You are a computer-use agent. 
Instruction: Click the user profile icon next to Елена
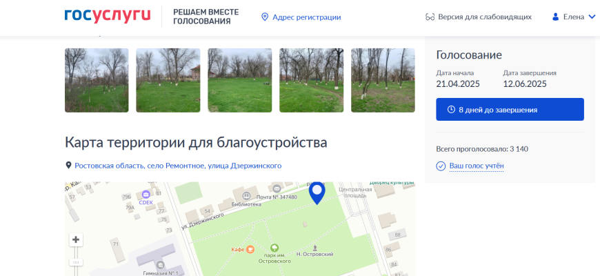pos(556,17)
